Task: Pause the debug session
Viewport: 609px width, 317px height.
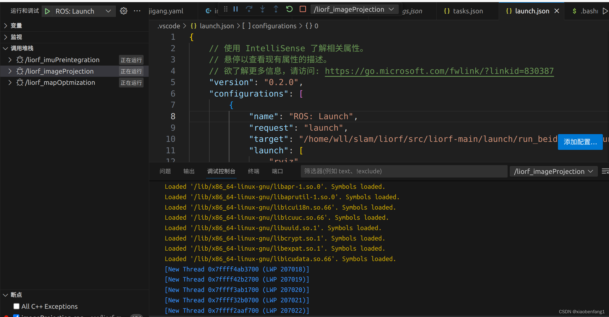Action: (236, 9)
